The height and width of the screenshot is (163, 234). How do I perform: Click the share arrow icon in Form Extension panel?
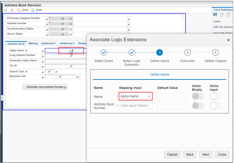(222, 15)
